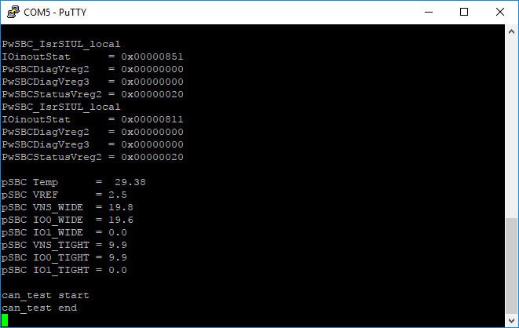Click the "can_test start" output line
The image size is (519, 328).
click(x=46, y=295)
